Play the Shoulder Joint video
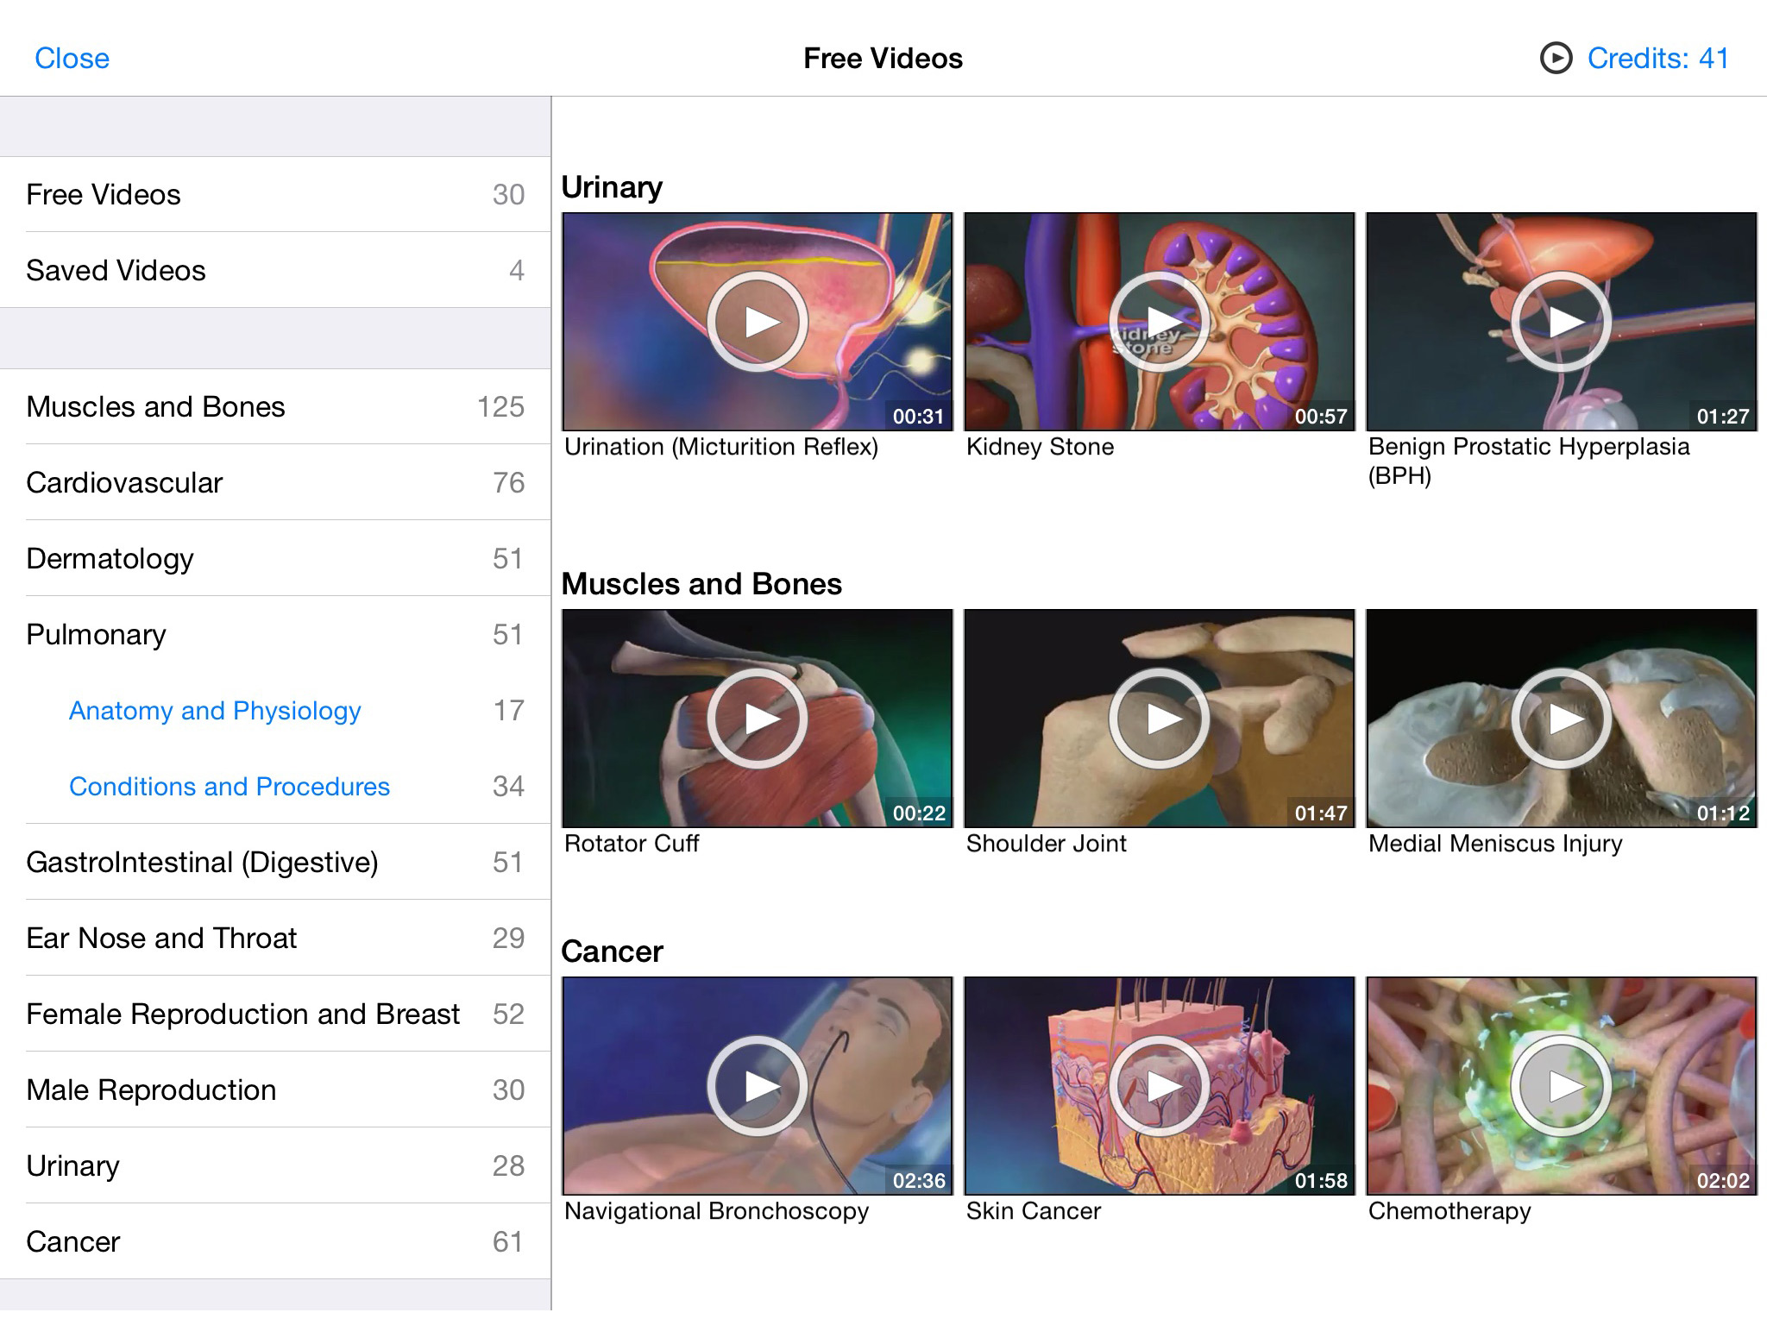The height and width of the screenshot is (1325, 1767). tap(1160, 718)
